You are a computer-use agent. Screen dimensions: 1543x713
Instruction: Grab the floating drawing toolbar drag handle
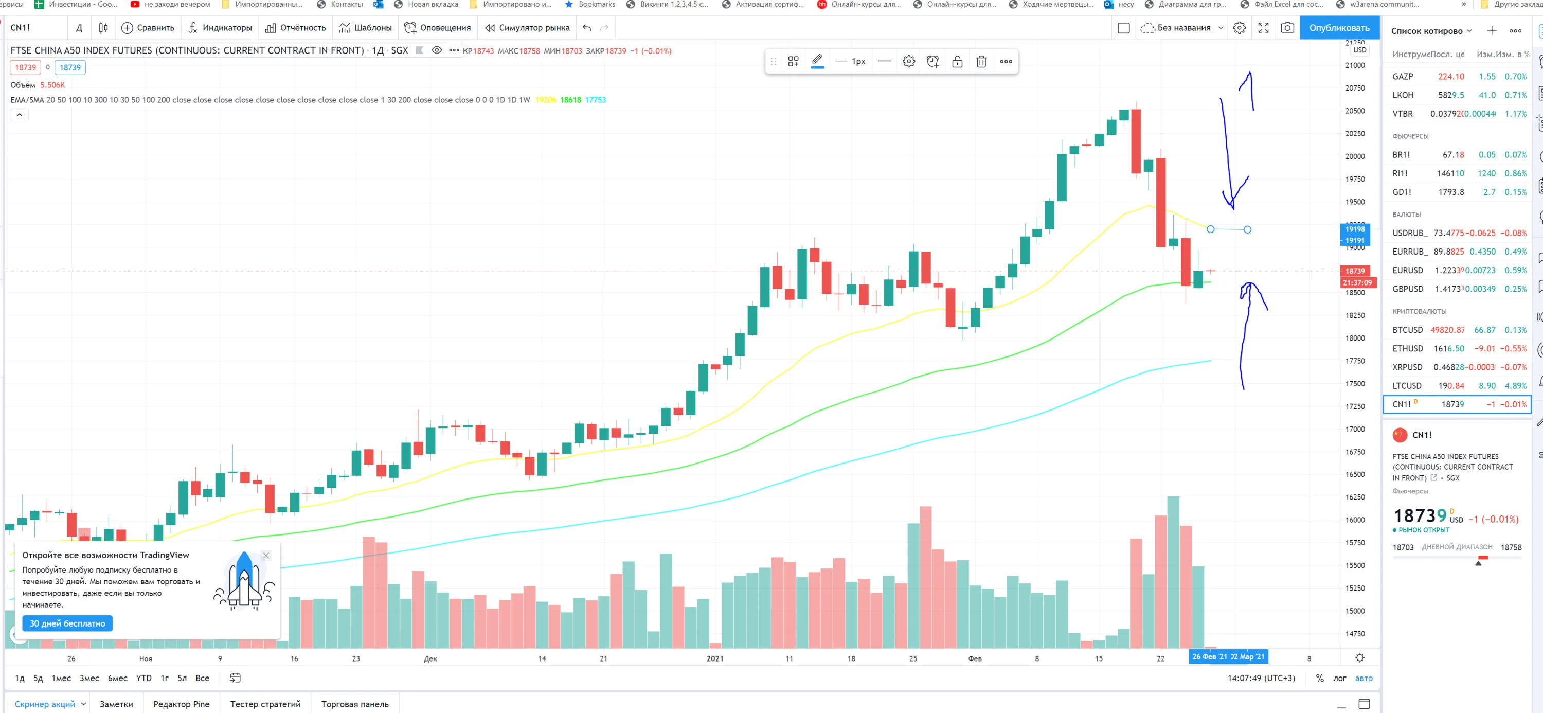click(773, 61)
